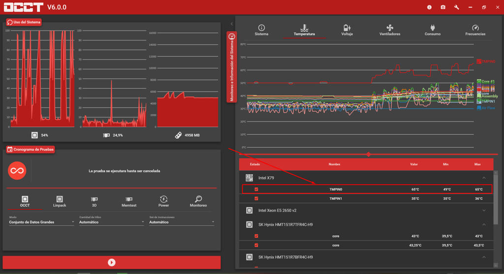The image size is (504, 274).
Task: Toggle Air Flow legend entry
Action: (x=486, y=108)
